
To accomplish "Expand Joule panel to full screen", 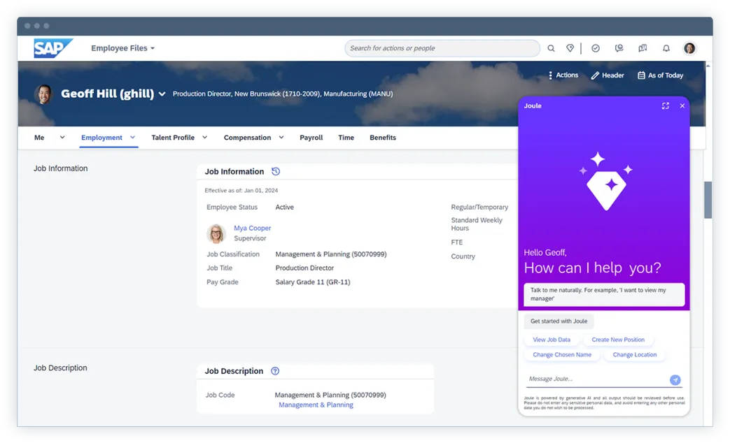I will [x=665, y=106].
